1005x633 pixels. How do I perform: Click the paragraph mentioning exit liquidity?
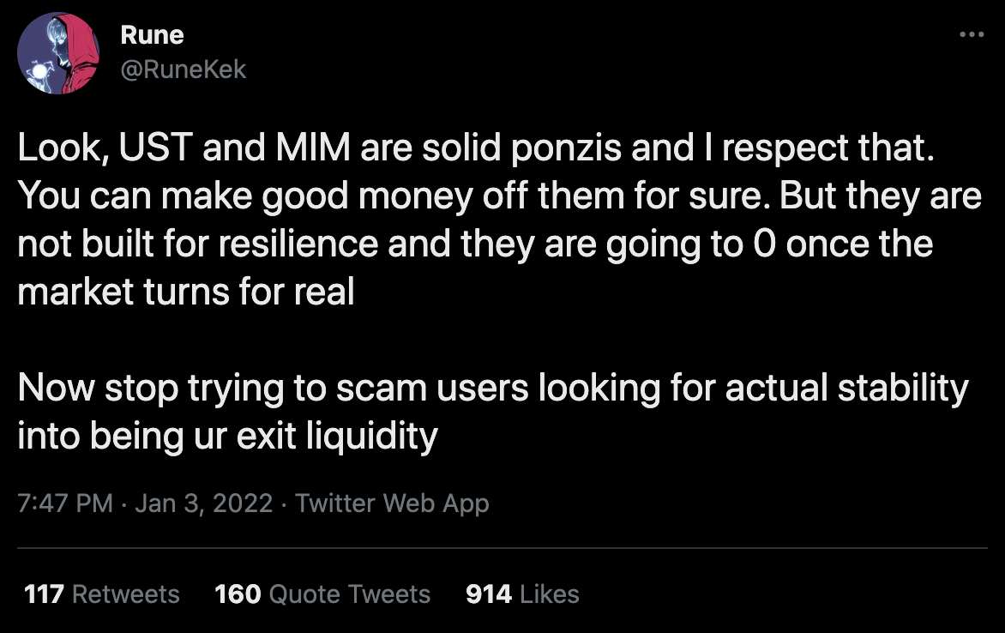click(493, 413)
